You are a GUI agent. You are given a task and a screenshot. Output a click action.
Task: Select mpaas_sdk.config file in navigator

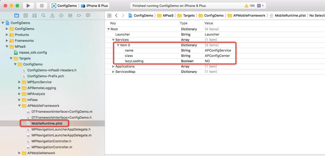point(33,52)
